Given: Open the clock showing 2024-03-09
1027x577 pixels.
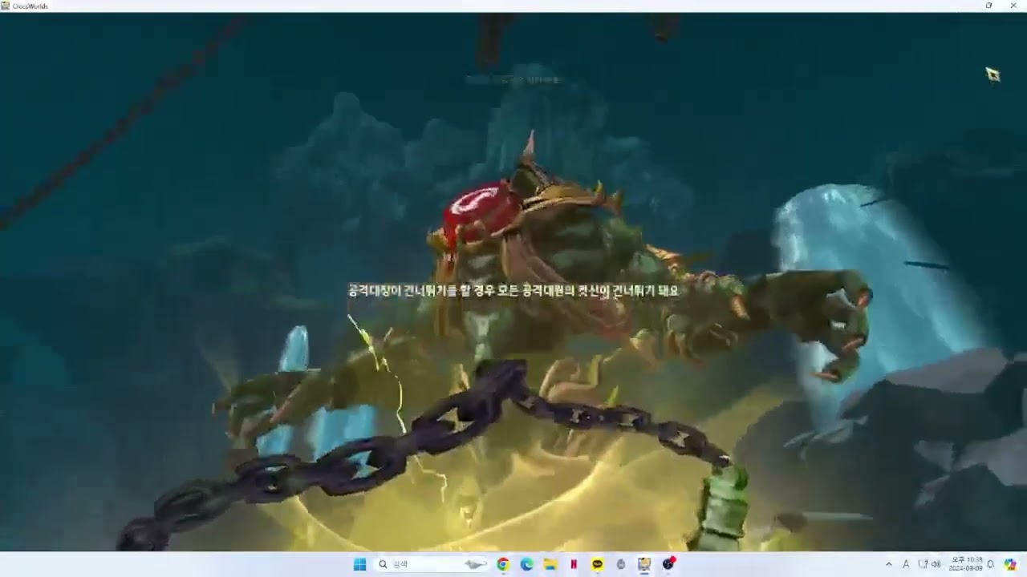Looking at the screenshot, I should click(x=967, y=564).
